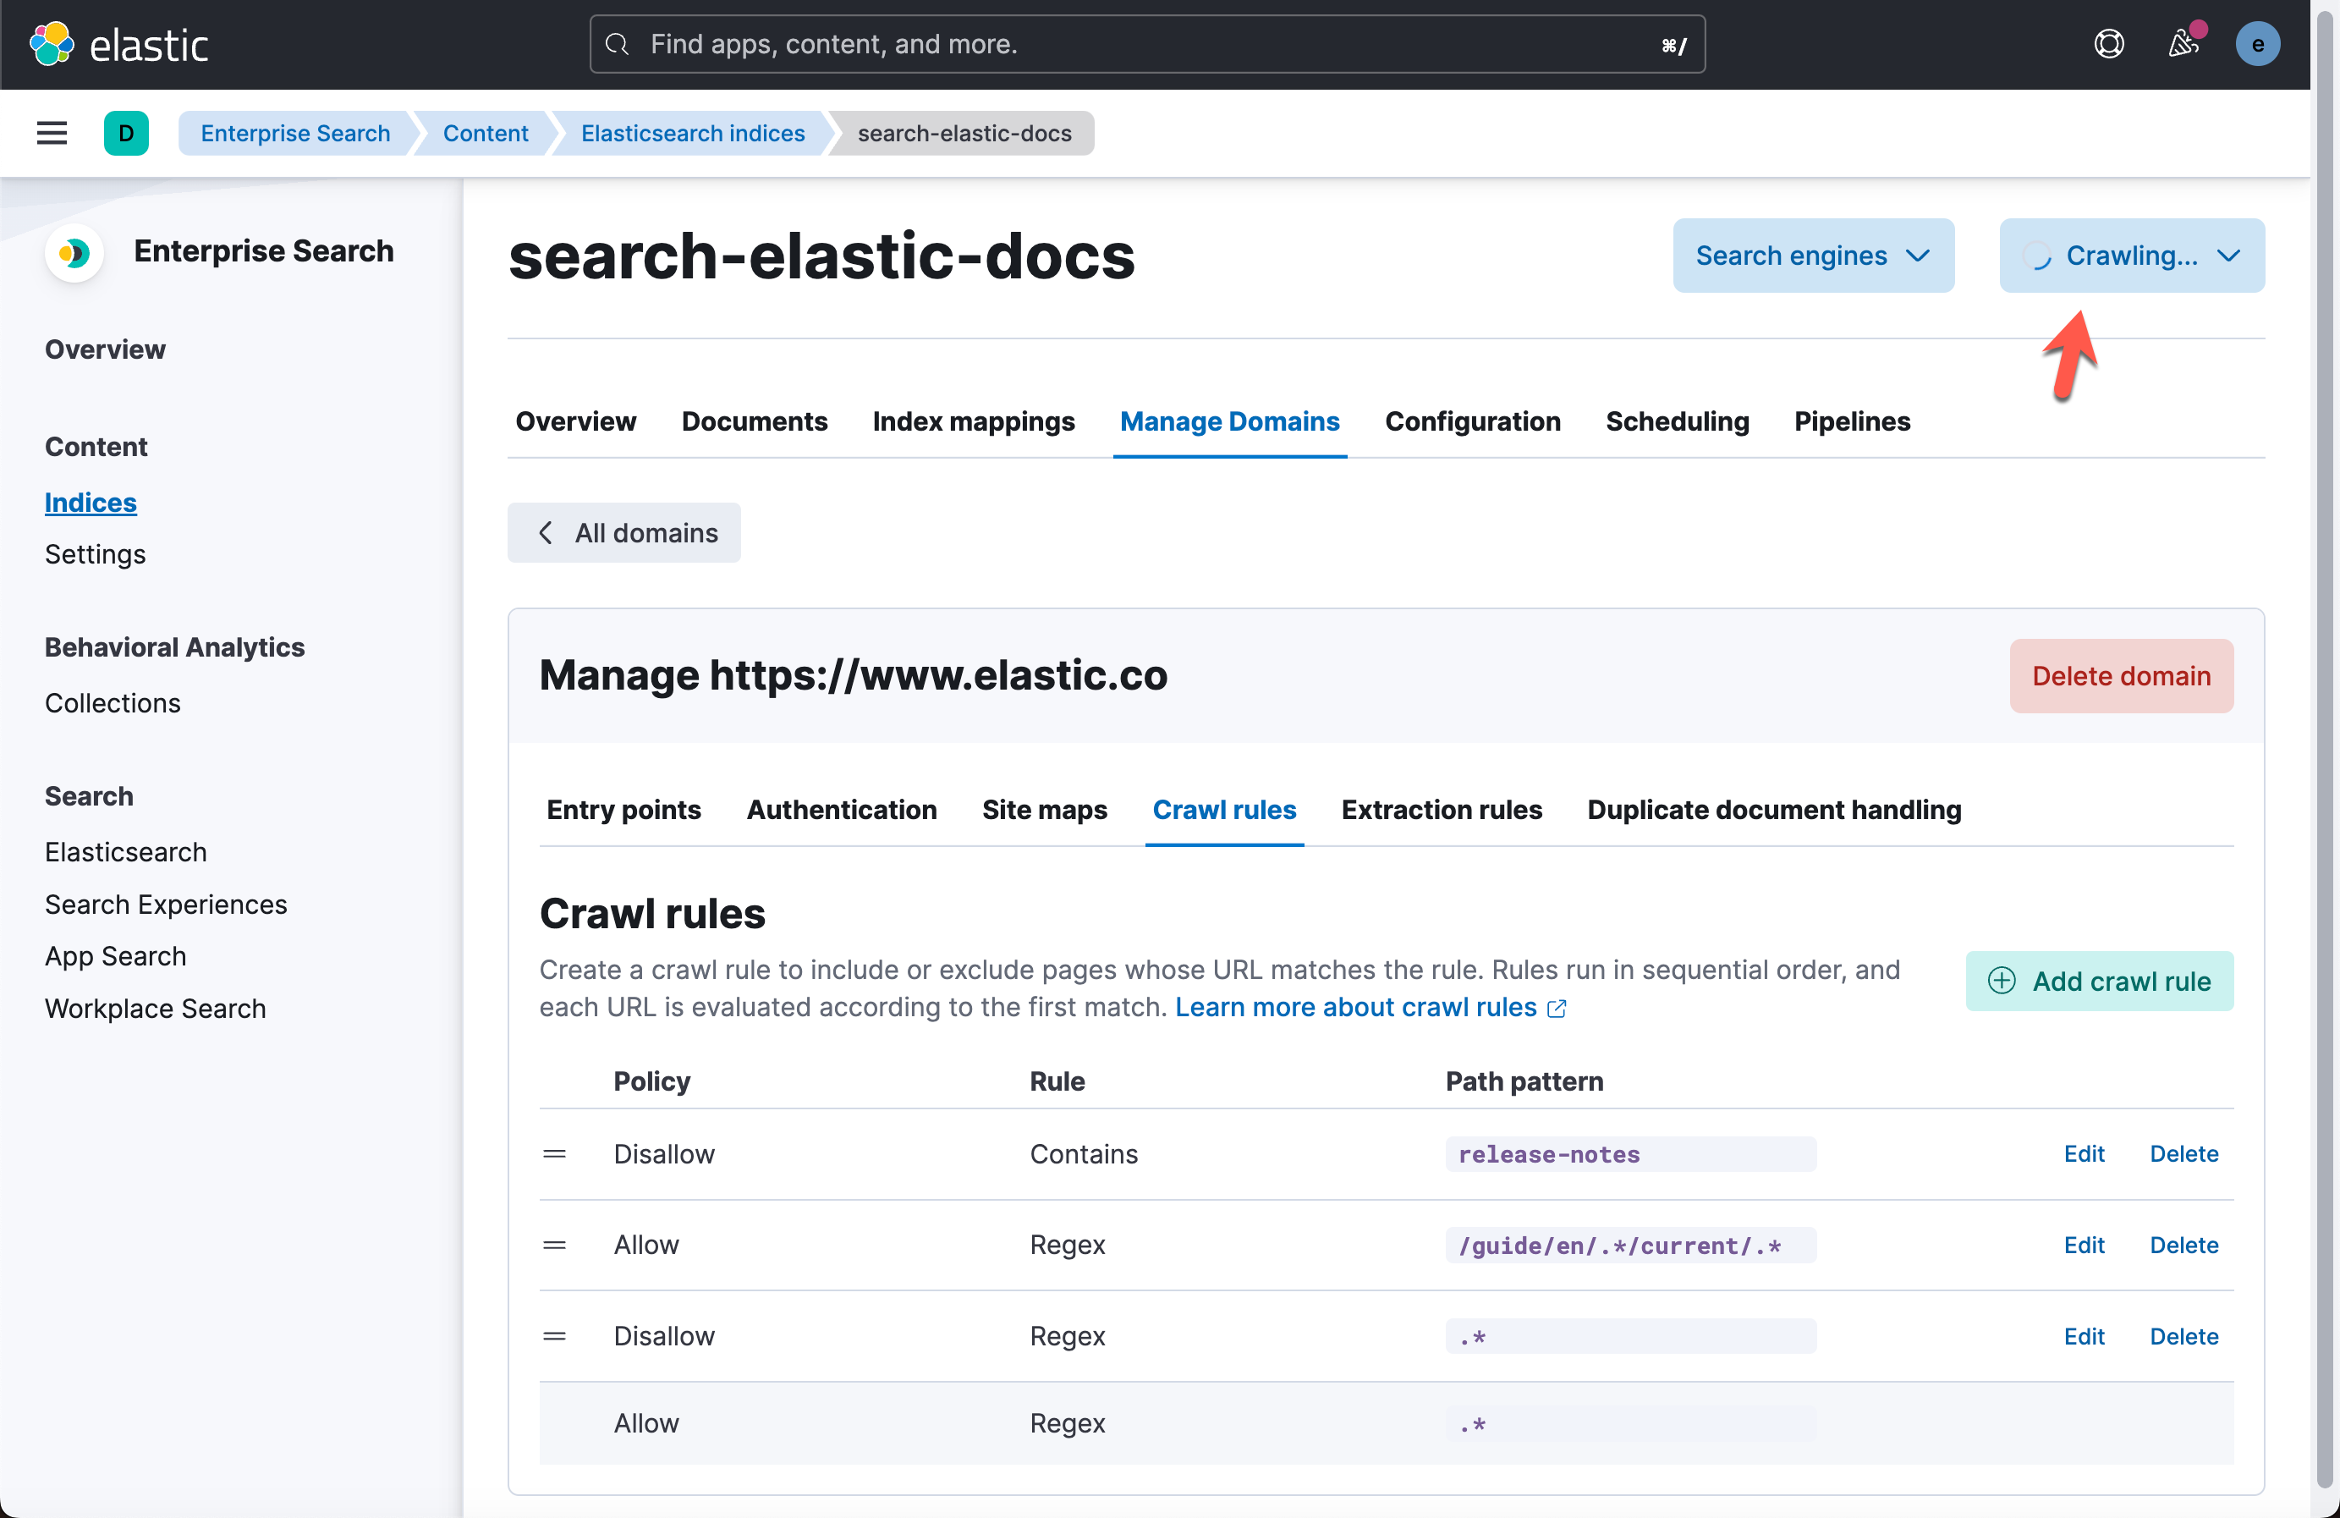Viewport: 2340px width, 1518px height.
Task: Go to Elasticsearch indices breadcrumb
Action: [692, 133]
